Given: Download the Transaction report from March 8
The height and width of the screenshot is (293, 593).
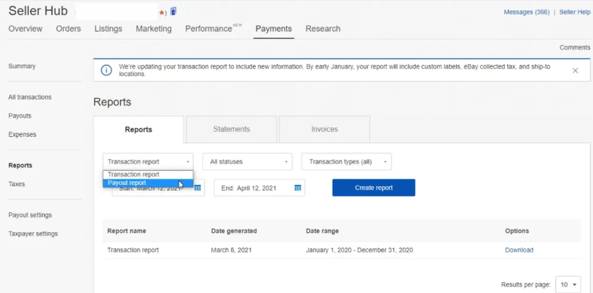Looking at the screenshot, I should tap(519, 250).
